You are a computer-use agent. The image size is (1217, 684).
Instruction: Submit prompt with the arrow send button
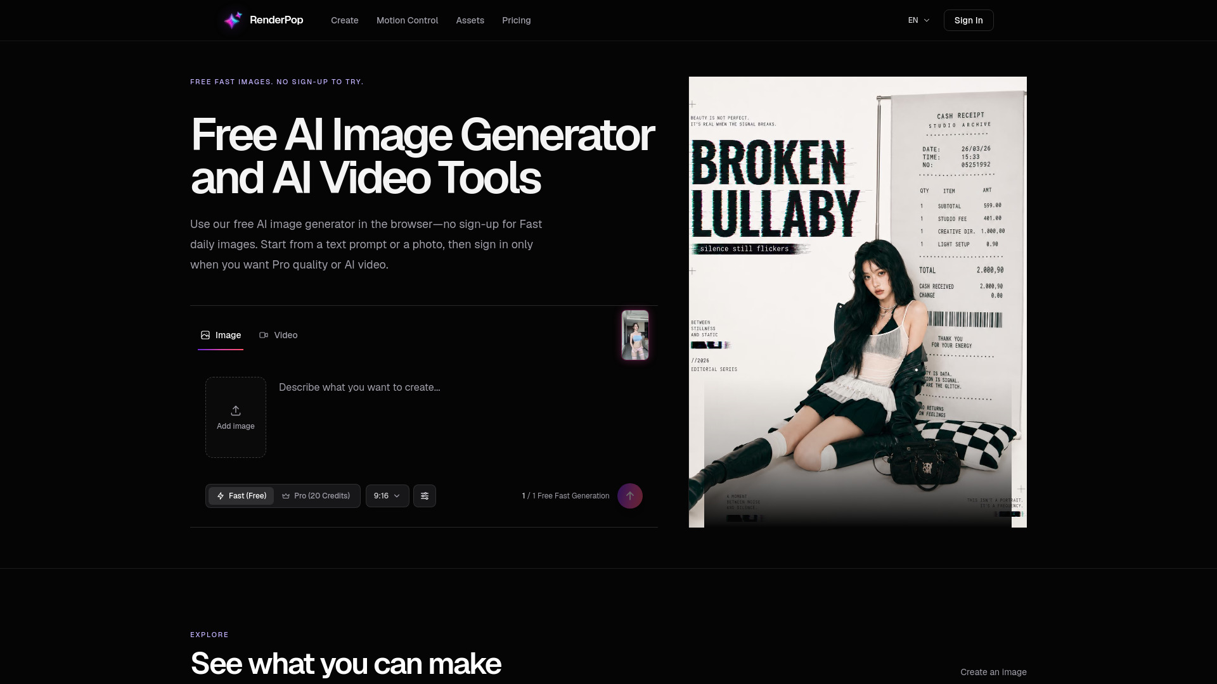pos(630,496)
